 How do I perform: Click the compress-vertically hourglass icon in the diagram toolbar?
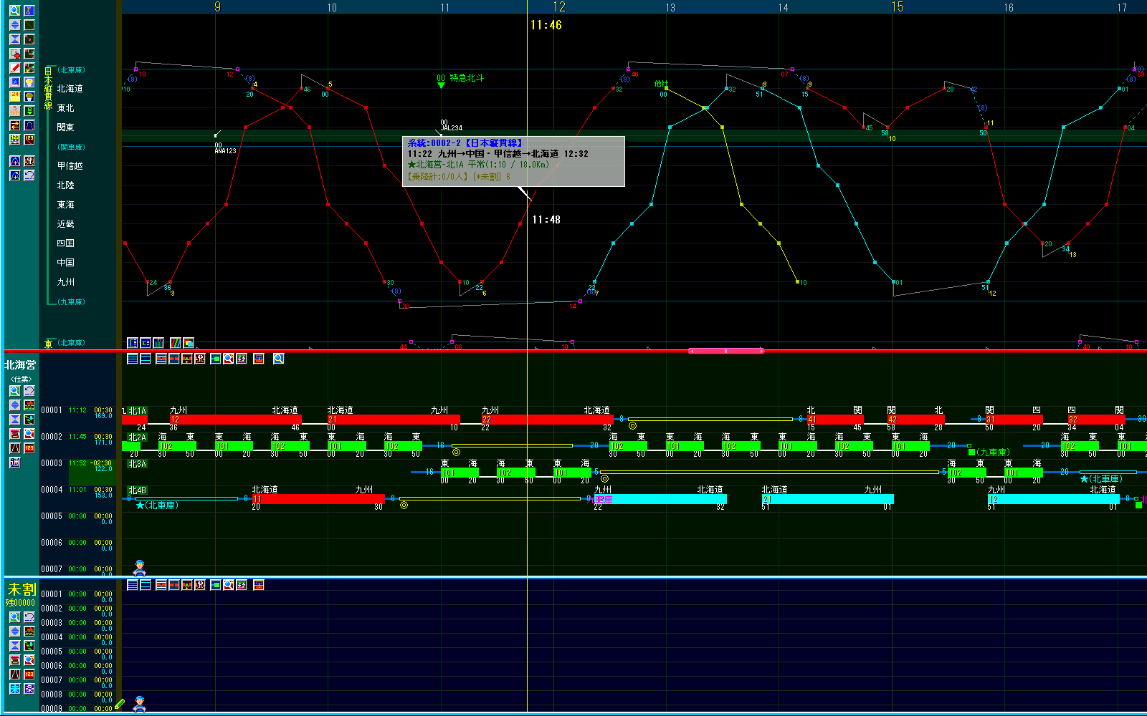14,39
